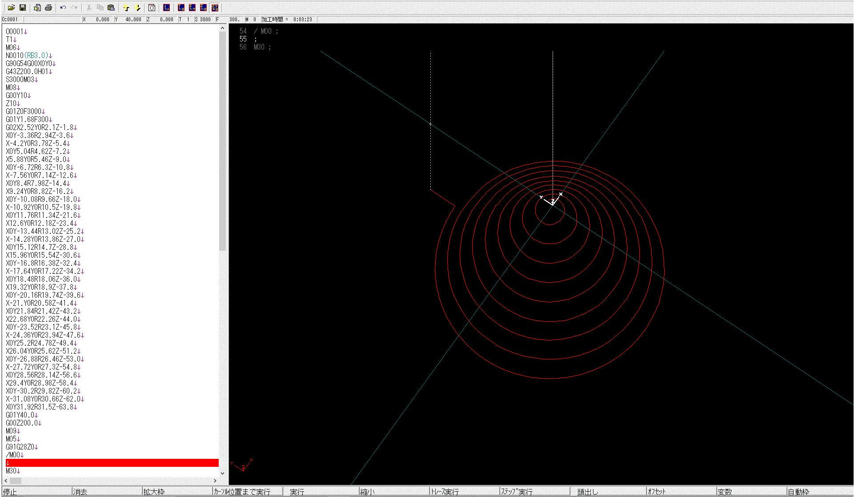Click the horizontal scroll right arrow

(x=215, y=481)
